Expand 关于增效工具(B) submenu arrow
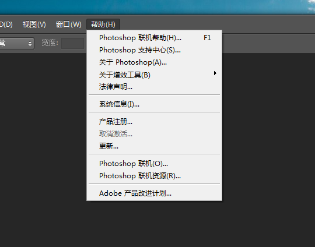The width and height of the screenshot is (315, 247). (215, 73)
